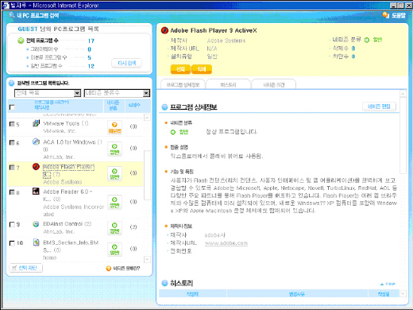Click the BMS_Section_Info file icon

tap(36, 242)
